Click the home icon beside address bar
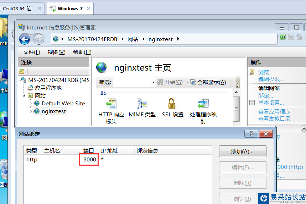The width and height of the screenshot is (306, 204). coord(299,37)
